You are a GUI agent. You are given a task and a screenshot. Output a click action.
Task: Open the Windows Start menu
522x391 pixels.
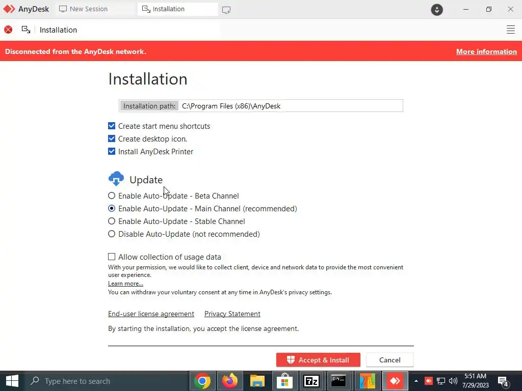point(12,381)
